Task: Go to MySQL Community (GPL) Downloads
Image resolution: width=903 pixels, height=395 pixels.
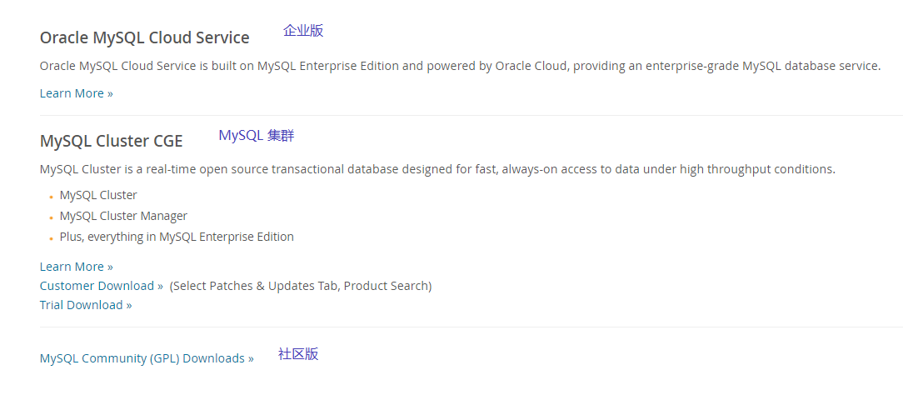Action: click(x=147, y=358)
